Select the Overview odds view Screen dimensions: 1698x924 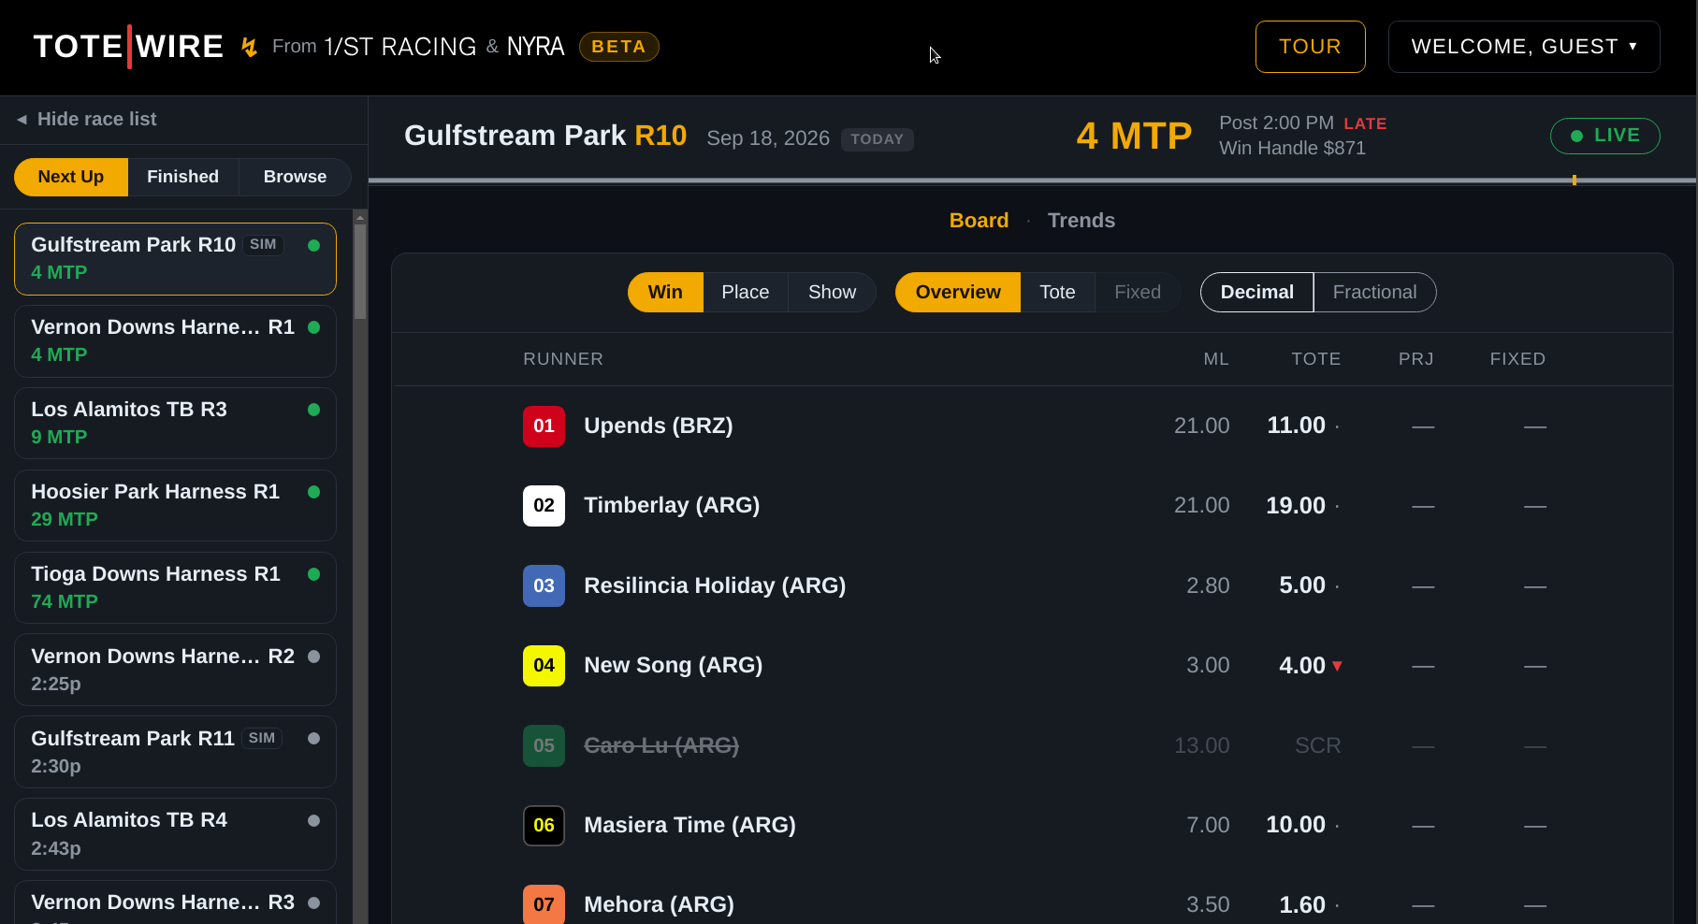coord(958,292)
